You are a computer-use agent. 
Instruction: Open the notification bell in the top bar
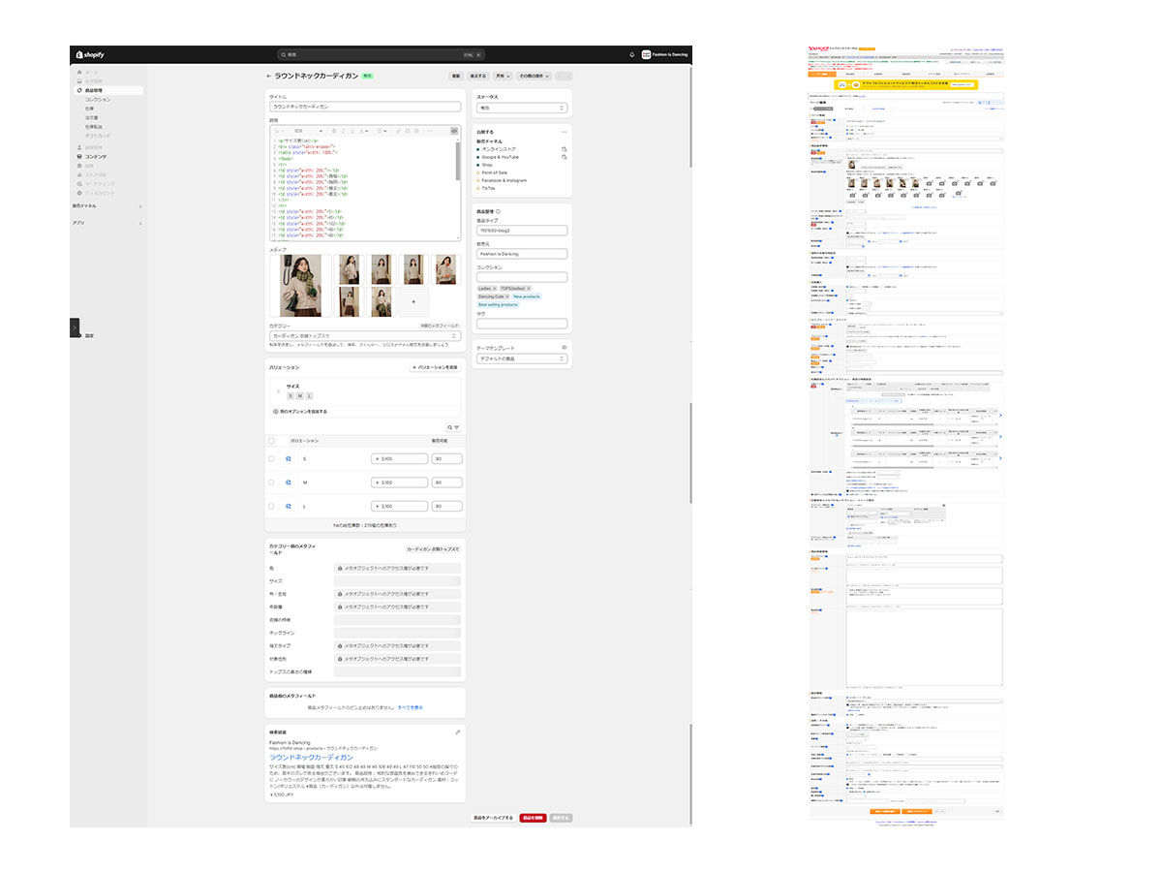pos(631,55)
